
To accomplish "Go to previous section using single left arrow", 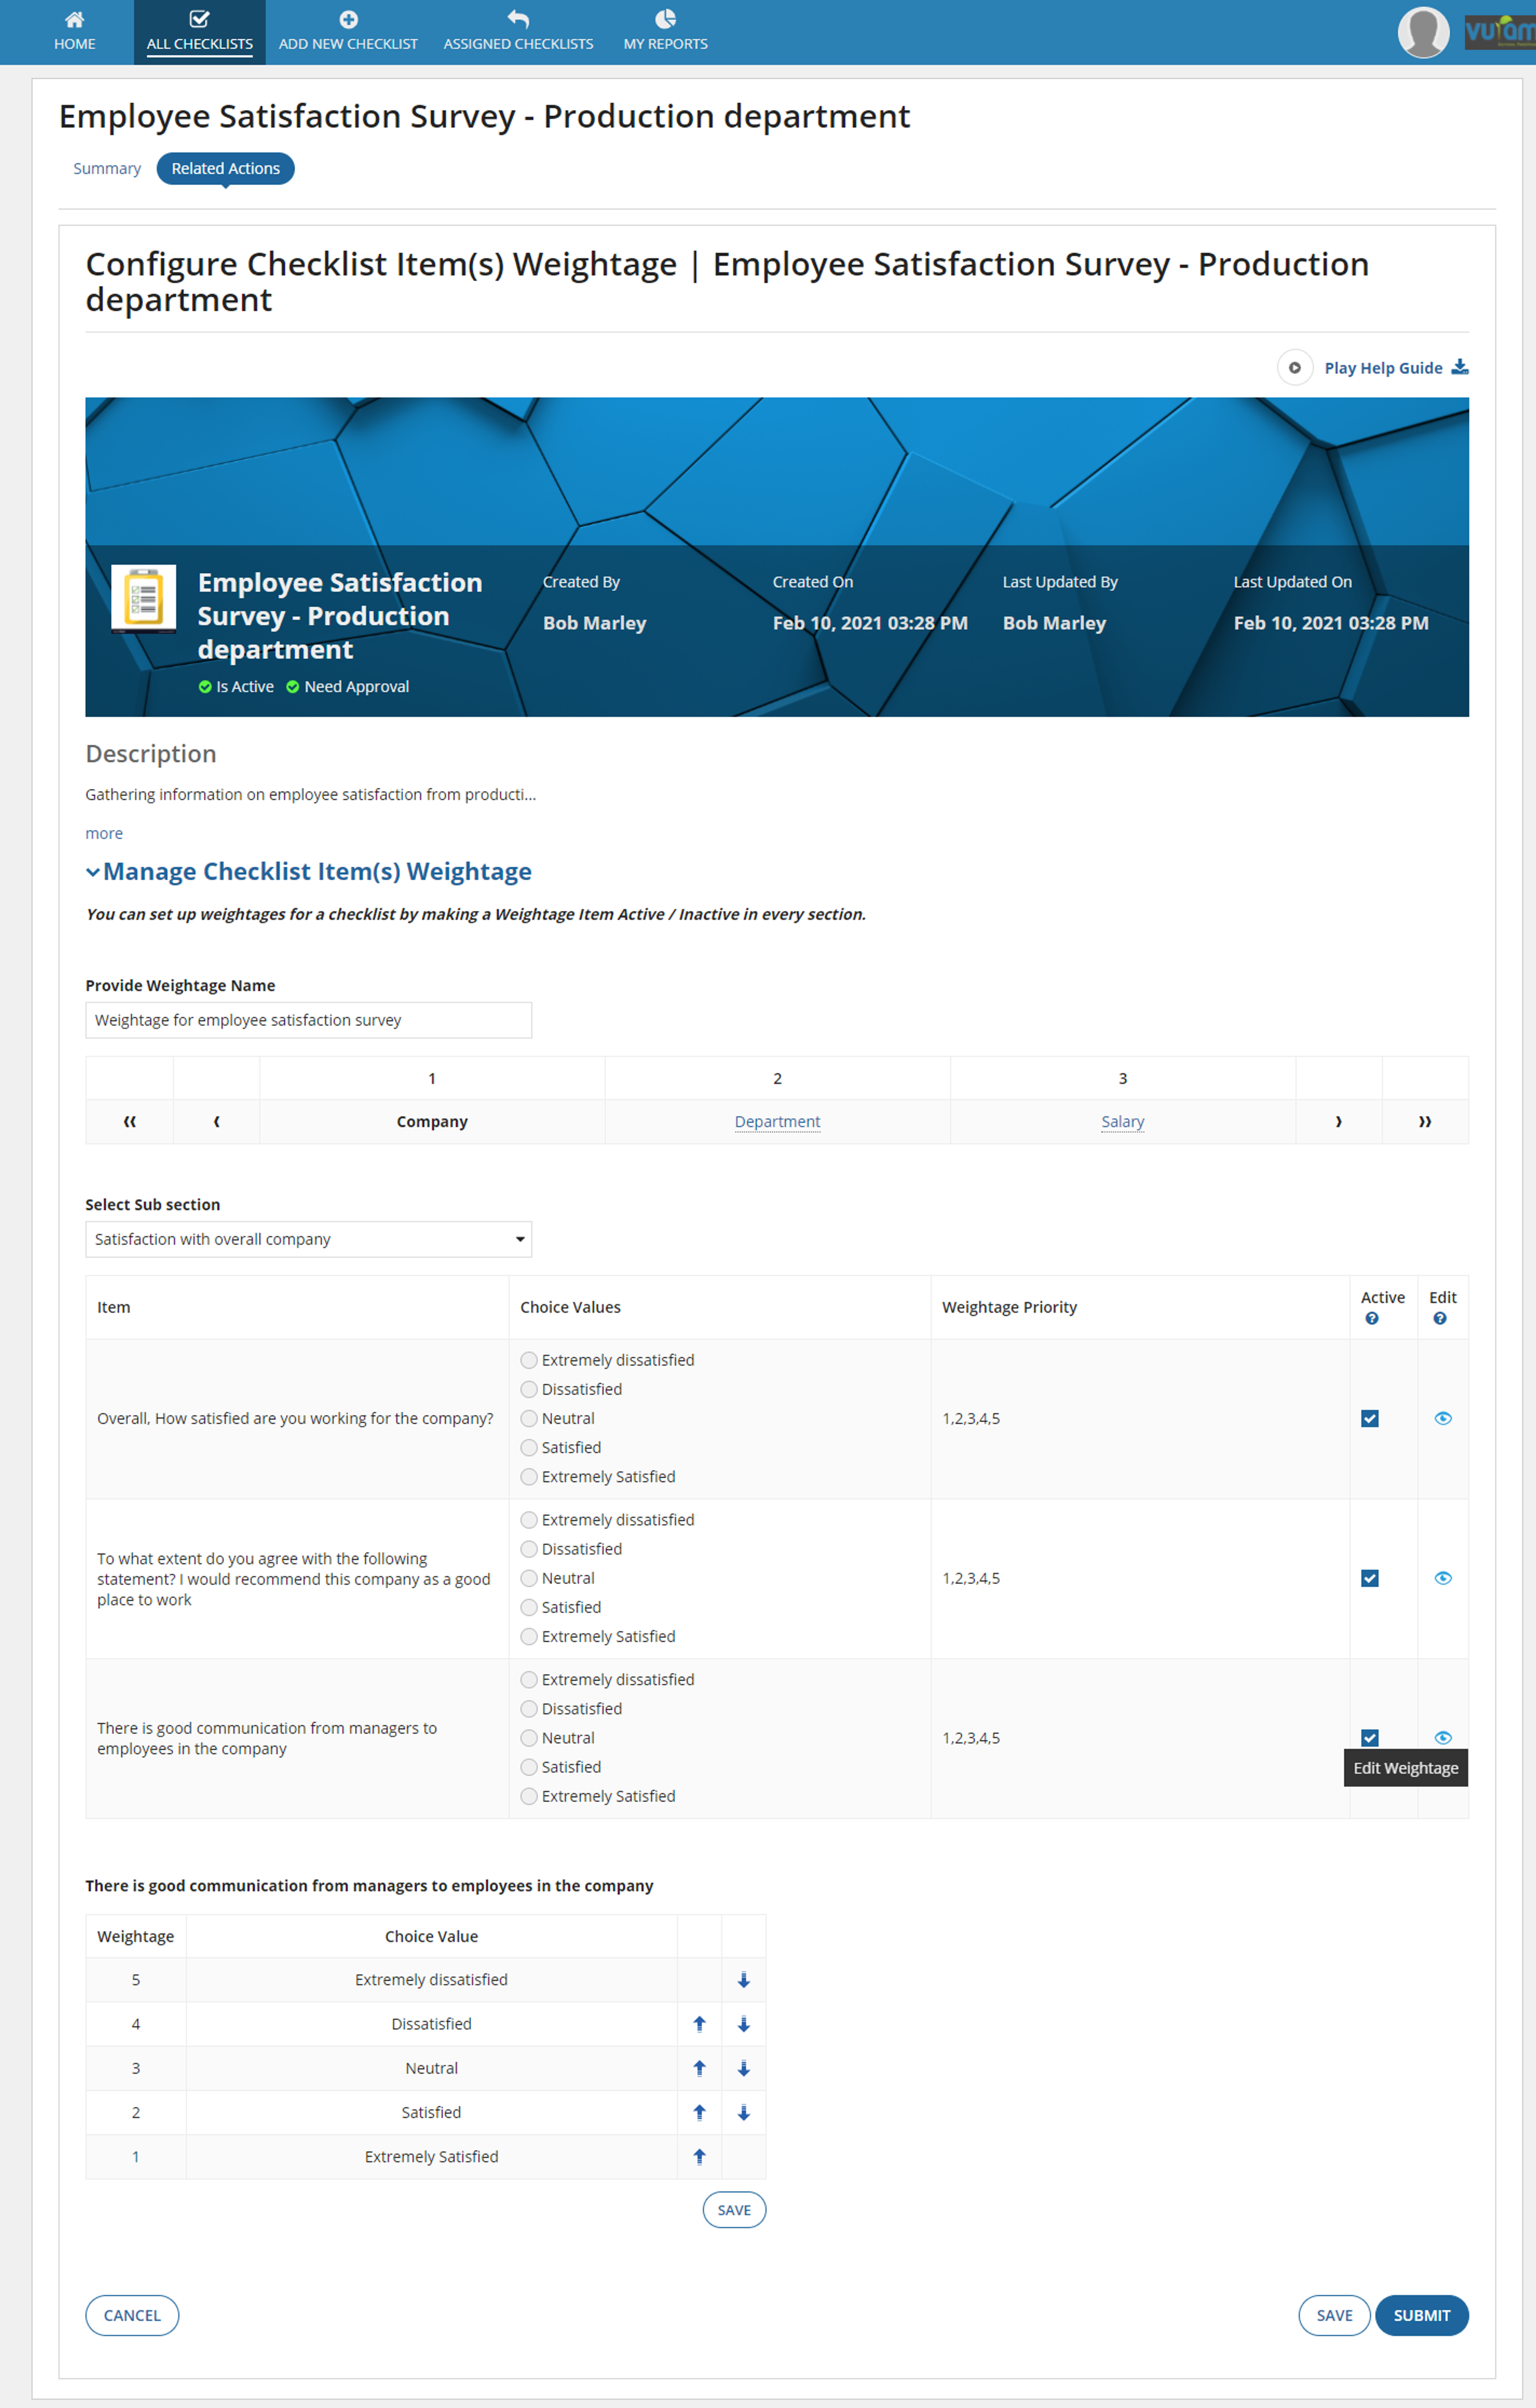I will pyautogui.click(x=216, y=1122).
